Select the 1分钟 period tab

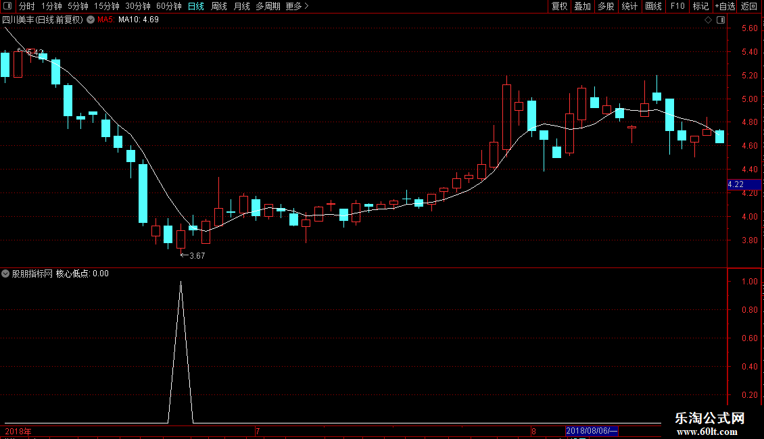click(x=51, y=6)
